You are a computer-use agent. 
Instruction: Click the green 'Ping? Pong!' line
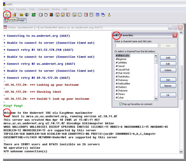point(13,106)
